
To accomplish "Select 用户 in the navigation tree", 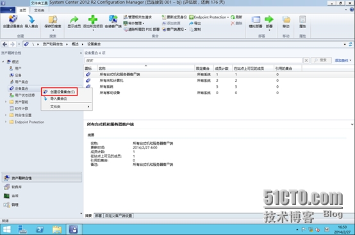I will [18, 69].
